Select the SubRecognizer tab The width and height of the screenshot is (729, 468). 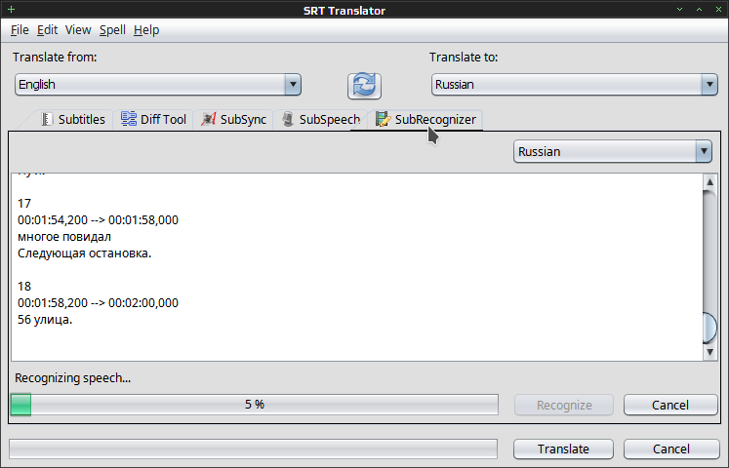(425, 119)
